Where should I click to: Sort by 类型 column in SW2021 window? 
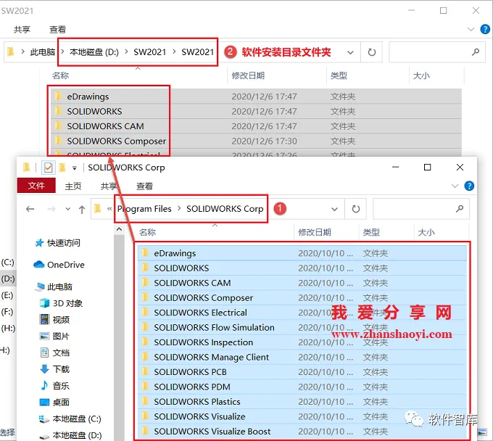[x=339, y=75]
